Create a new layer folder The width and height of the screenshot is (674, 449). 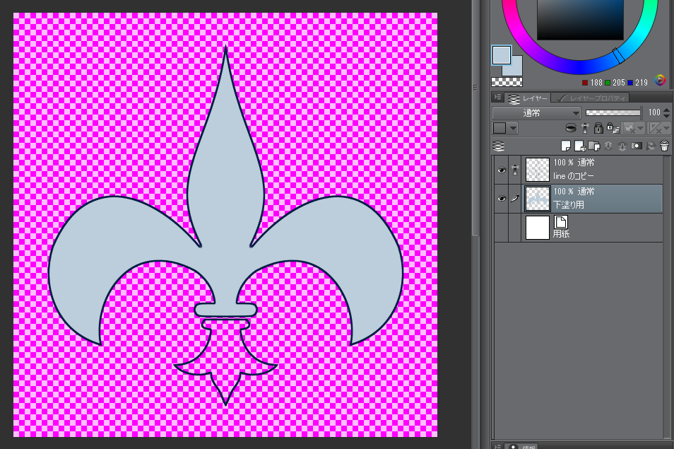(x=594, y=146)
